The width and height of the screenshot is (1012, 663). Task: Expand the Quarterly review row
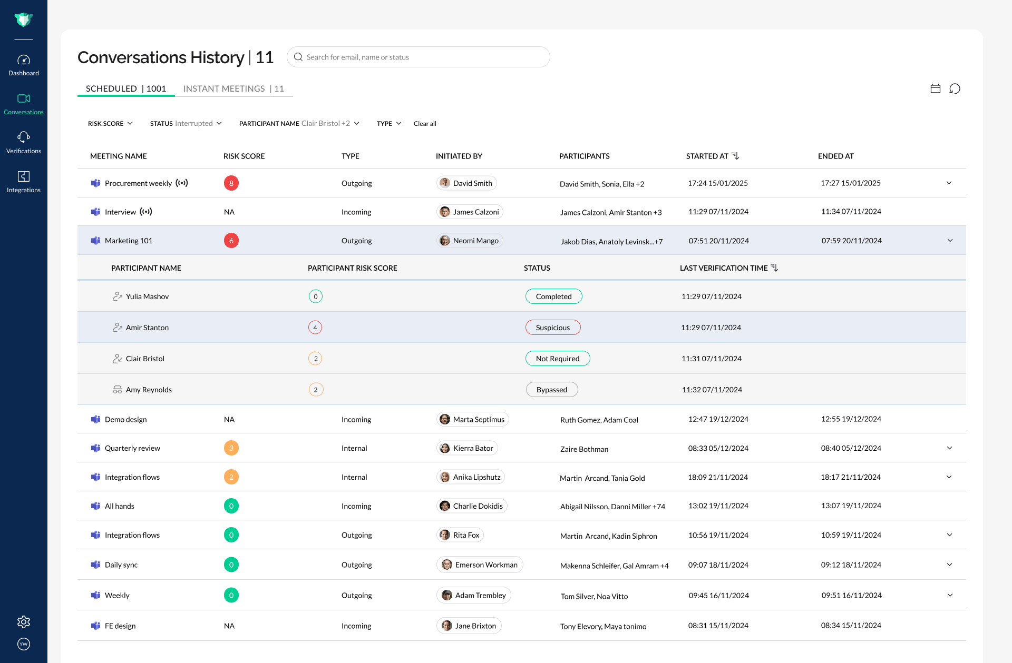949,448
